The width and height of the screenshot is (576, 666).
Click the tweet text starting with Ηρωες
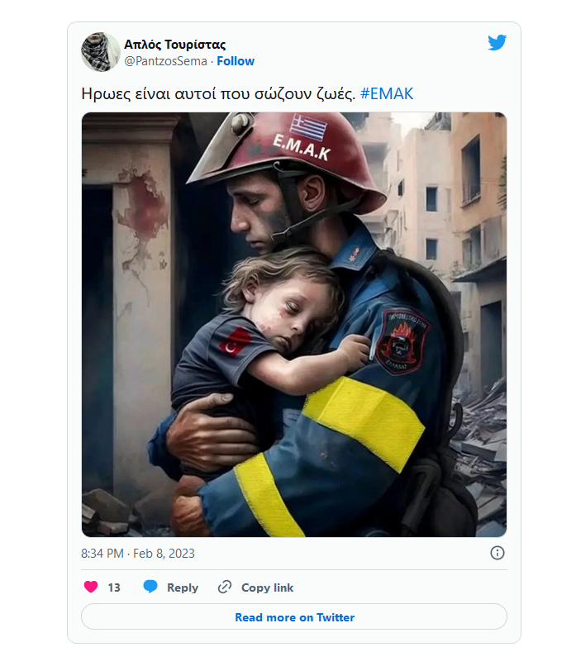pyautogui.click(x=218, y=93)
